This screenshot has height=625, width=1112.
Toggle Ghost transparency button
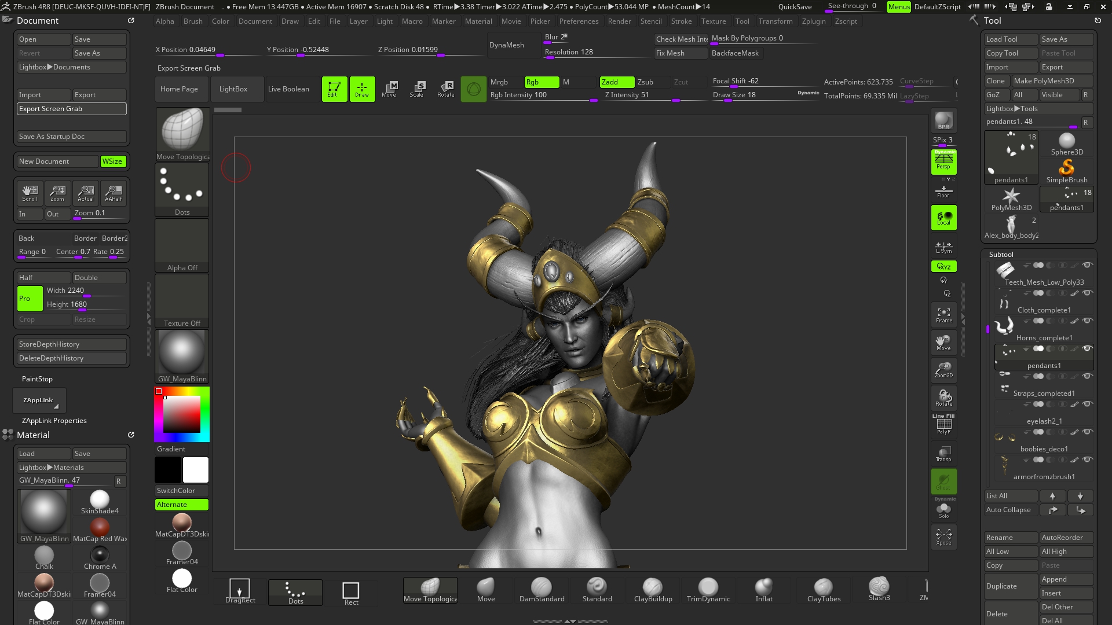pos(943,481)
